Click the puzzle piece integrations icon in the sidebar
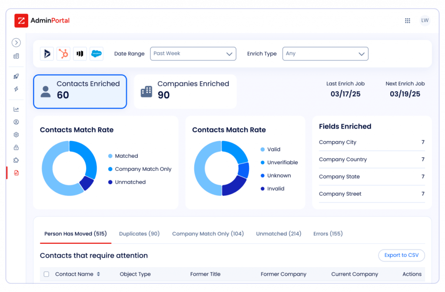Screen dimensions: 445x292 pyautogui.click(x=16, y=160)
